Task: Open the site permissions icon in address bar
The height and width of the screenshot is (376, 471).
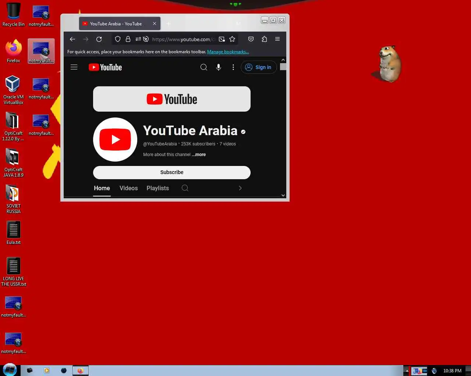Action: click(138, 39)
